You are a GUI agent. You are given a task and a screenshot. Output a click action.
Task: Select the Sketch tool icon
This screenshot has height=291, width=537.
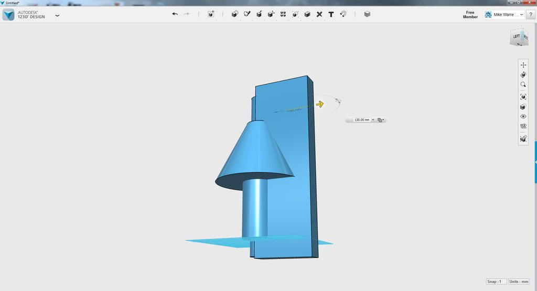[247, 14]
